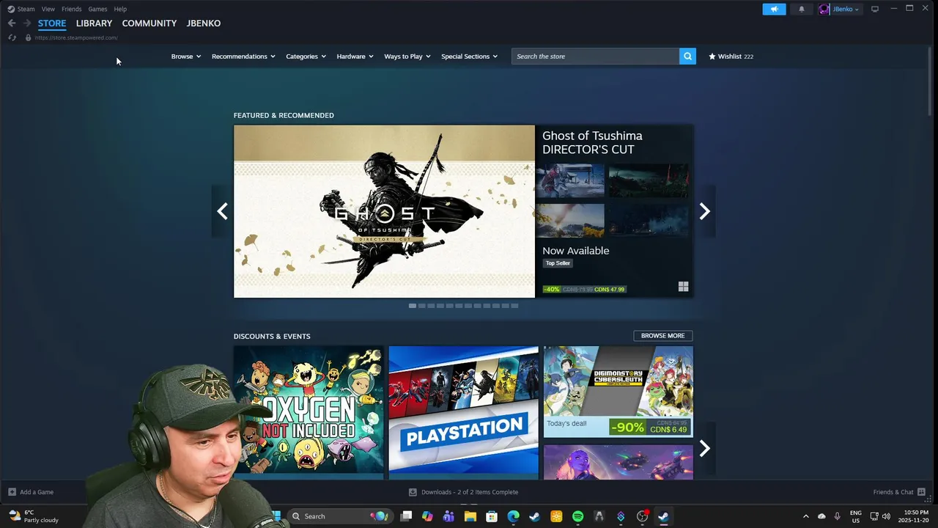Click the Add a Game plus icon
Viewport: 938px width, 528px height.
12,492
